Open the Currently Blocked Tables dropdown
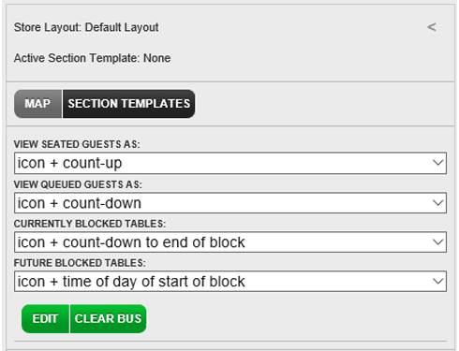Screen dimensions: 459x351 pos(230,242)
